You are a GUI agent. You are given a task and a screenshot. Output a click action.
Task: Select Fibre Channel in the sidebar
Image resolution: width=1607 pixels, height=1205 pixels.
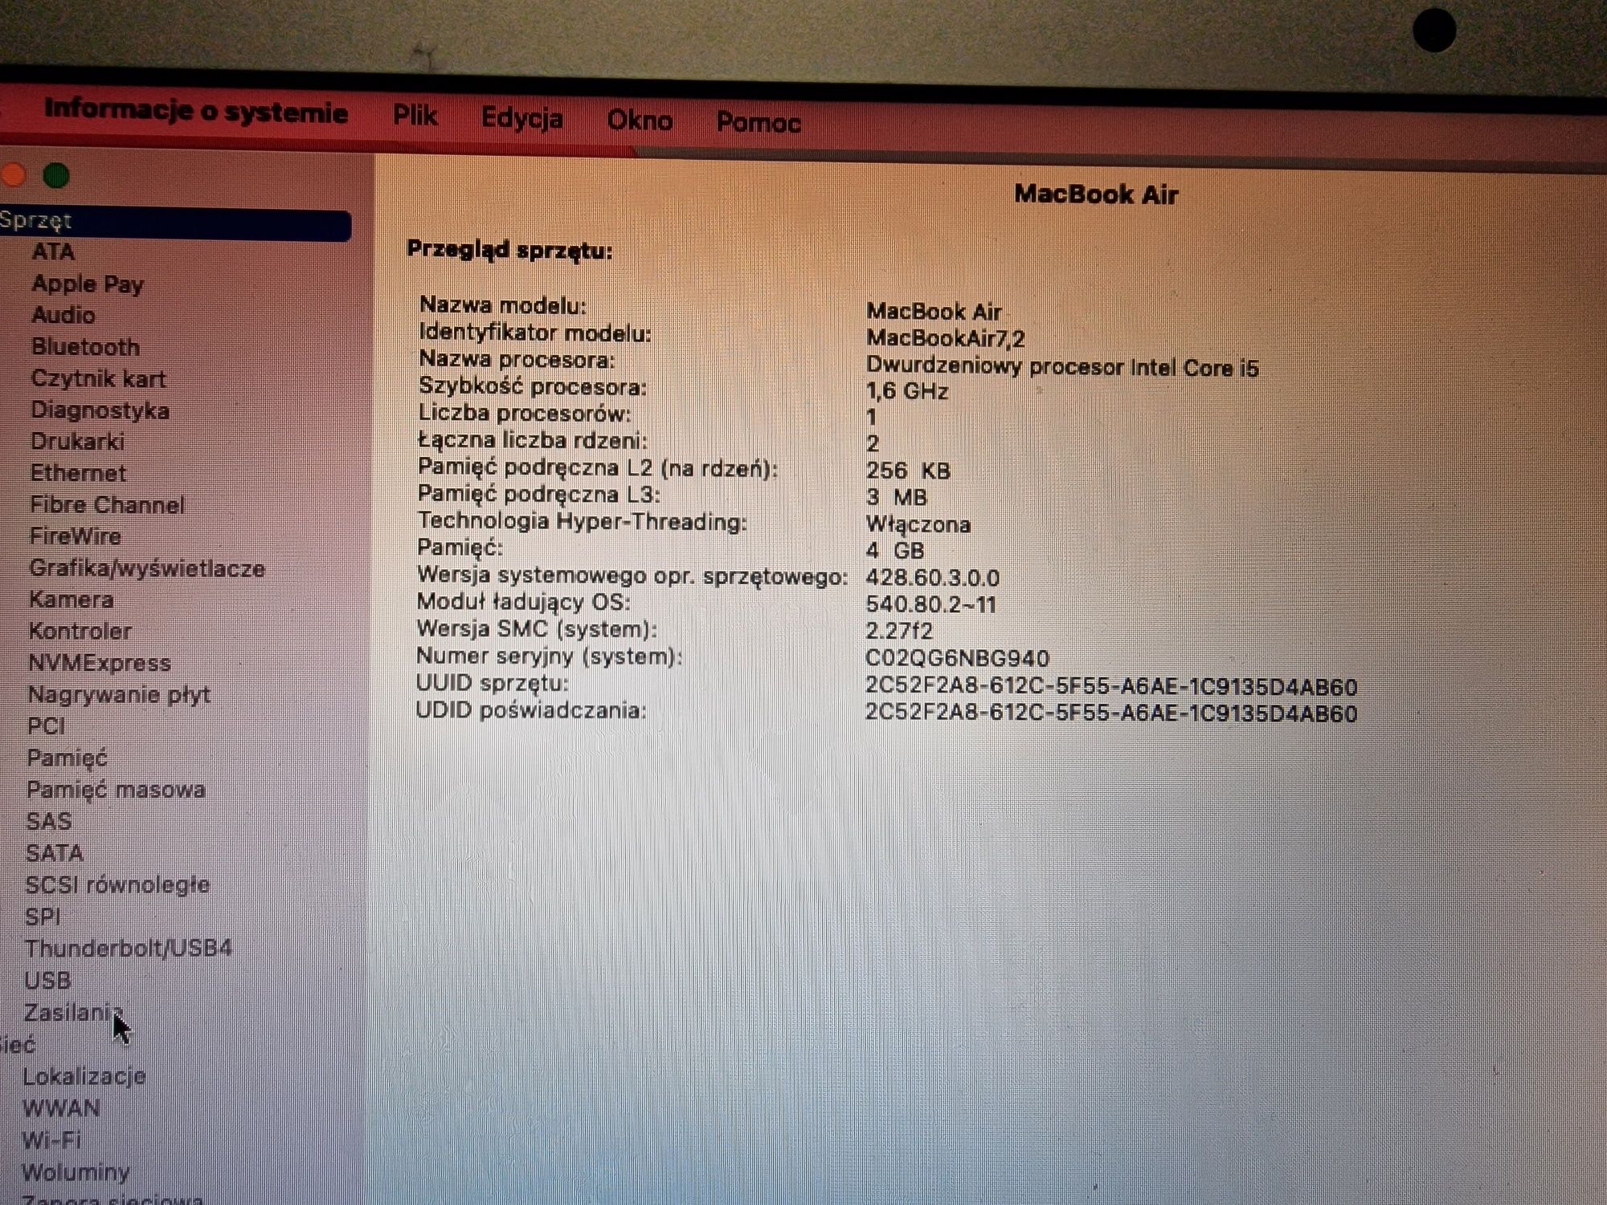[x=107, y=504]
